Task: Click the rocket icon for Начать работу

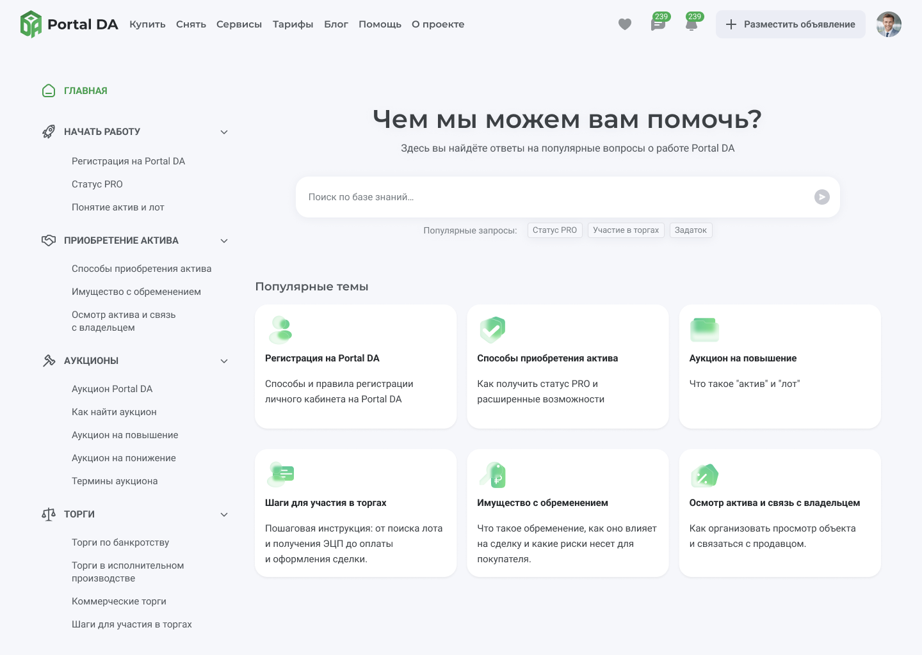Action: [49, 132]
